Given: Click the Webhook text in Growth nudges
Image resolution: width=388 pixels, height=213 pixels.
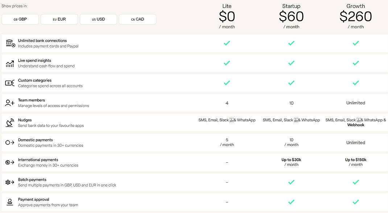Looking at the screenshot, I should point(356,125).
